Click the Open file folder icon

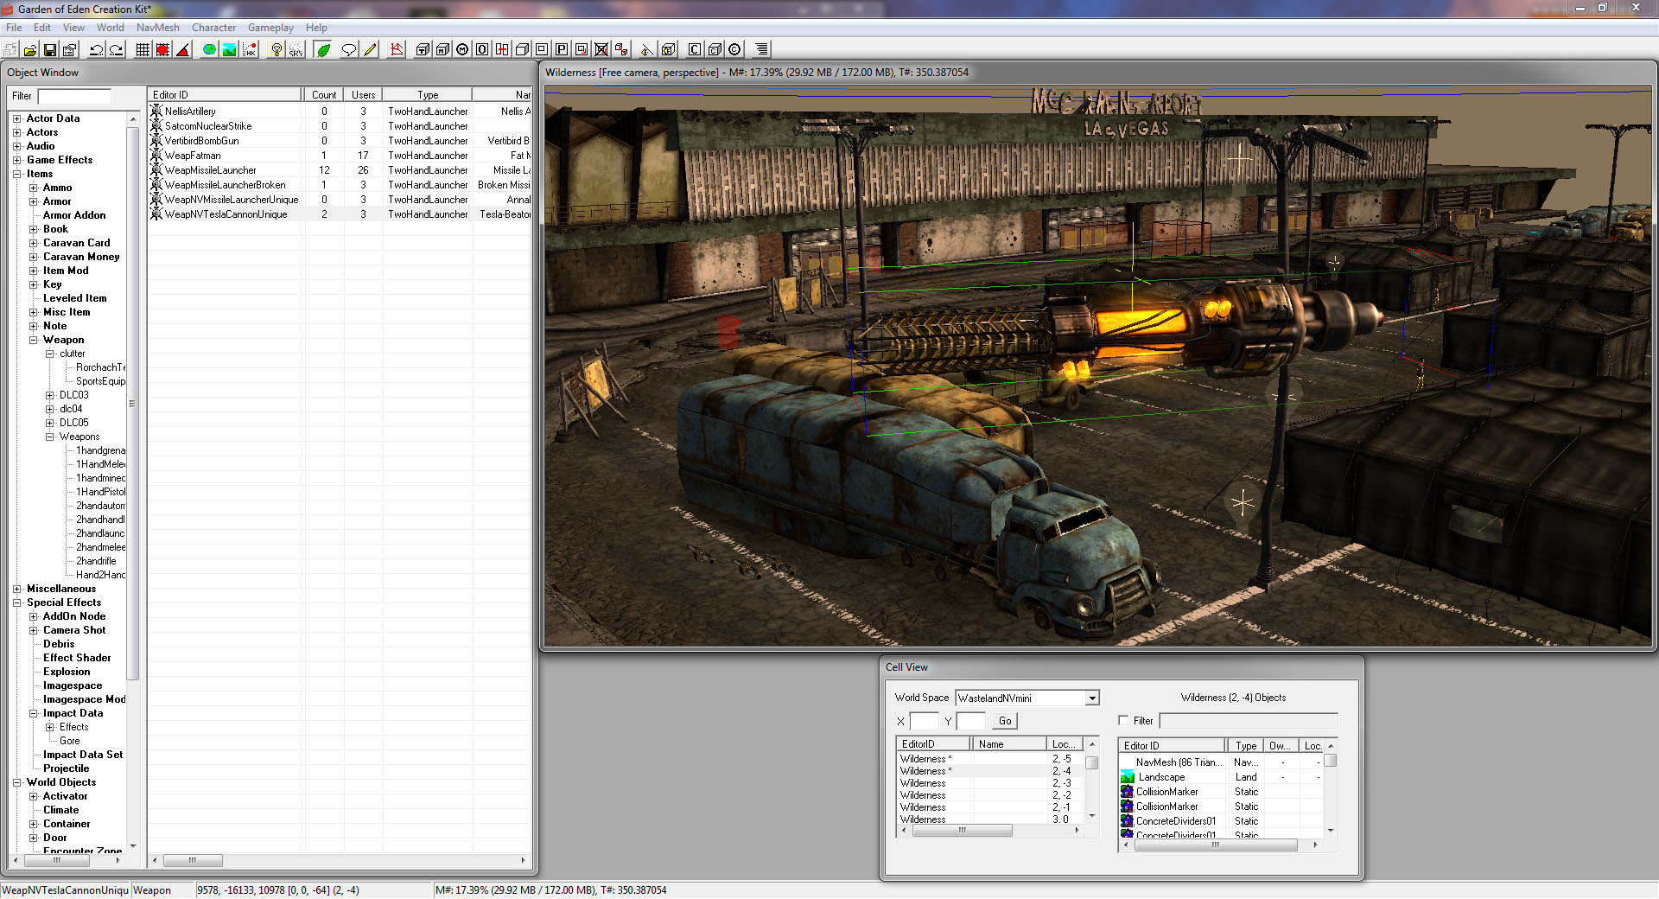(30, 49)
